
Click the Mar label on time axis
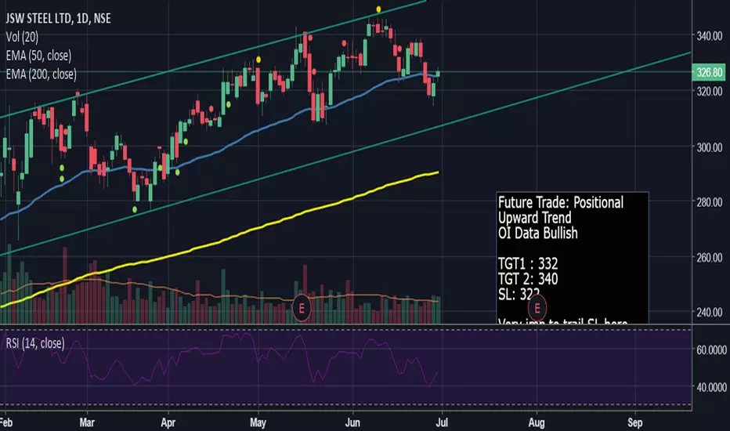pos(87,422)
